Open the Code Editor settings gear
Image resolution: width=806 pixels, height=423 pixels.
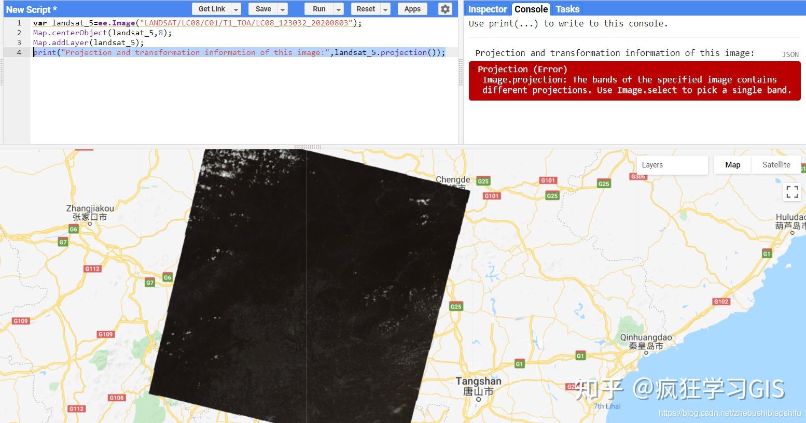(x=444, y=9)
